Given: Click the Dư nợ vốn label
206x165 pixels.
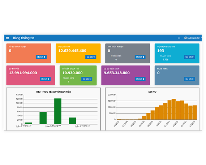Looking at the screenshot, I should (14, 69).
